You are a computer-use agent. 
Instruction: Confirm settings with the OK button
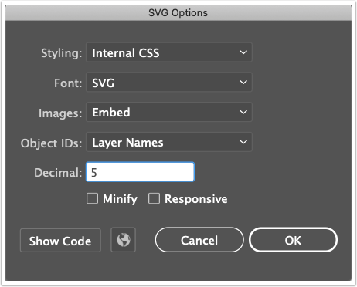pos(293,240)
